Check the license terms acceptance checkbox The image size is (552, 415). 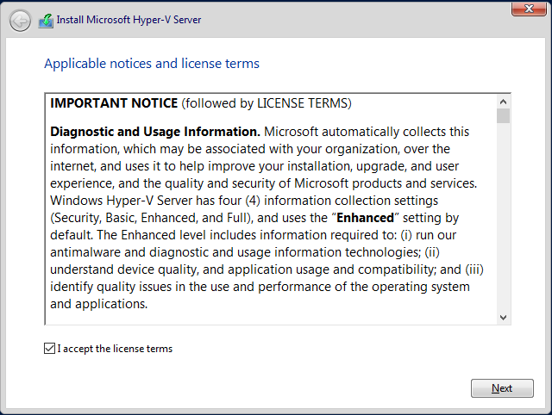tap(48, 349)
